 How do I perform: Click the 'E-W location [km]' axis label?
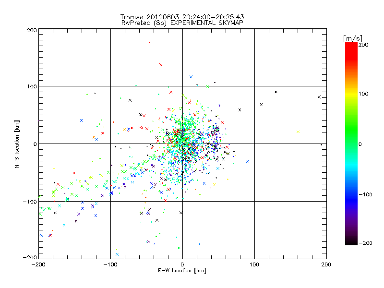pyautogui.click(x=182, y=270)
